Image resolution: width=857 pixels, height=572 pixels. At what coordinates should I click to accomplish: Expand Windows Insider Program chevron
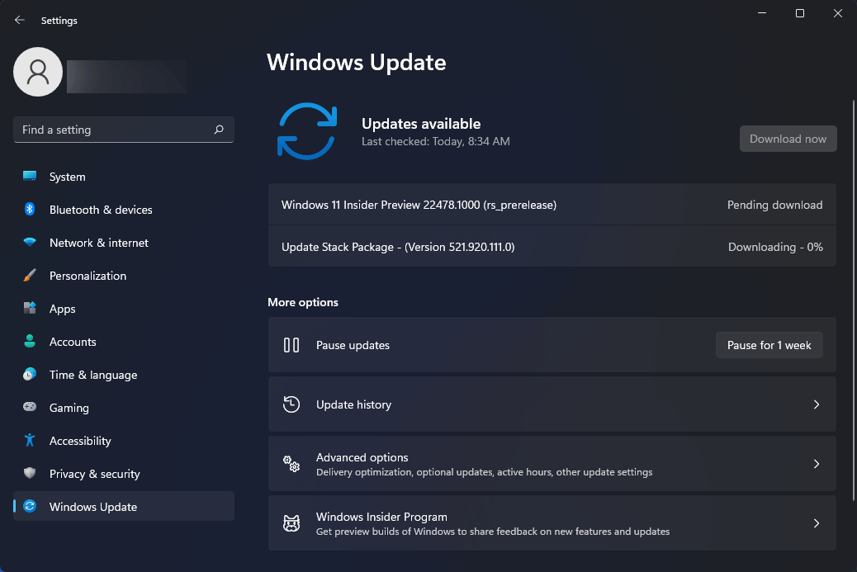click(816, 523)
